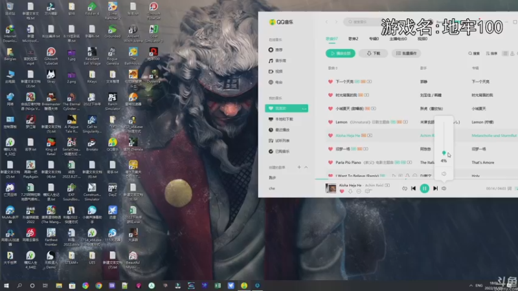The width and height of the screenshot is (518, 291).
Task: Select the song title 'Lemon'
Action: pyautogui.click(x=341, y=122)
